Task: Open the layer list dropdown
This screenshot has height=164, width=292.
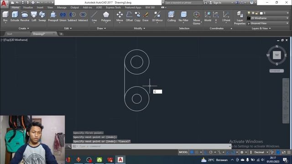Action: (x=268, y=13)
